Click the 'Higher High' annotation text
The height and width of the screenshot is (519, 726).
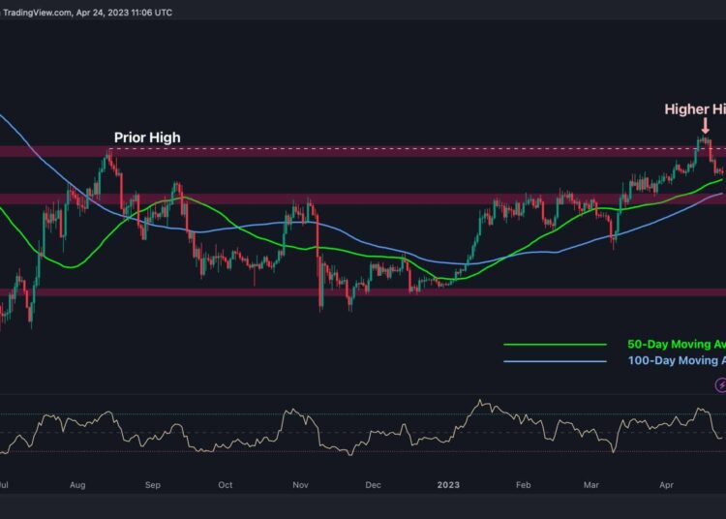click(x=695, y=109)
